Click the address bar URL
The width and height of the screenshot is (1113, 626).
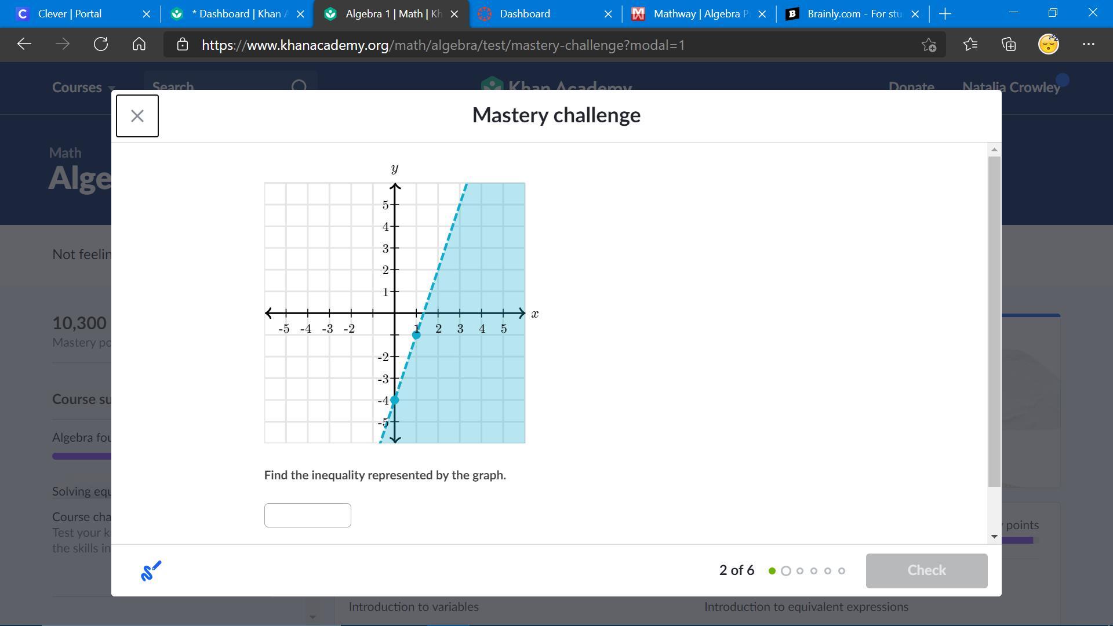pyautogui.click(x=443, y=45)
